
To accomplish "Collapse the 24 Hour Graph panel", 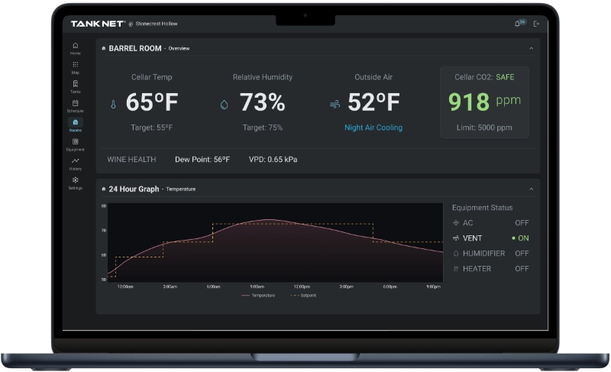I will (531, 189).
